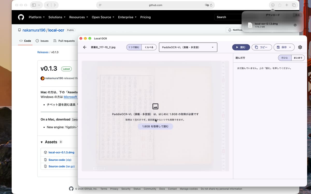Switch to まとめて view toggle
This screenshot has width=311, height=194.
pos(298,58)
